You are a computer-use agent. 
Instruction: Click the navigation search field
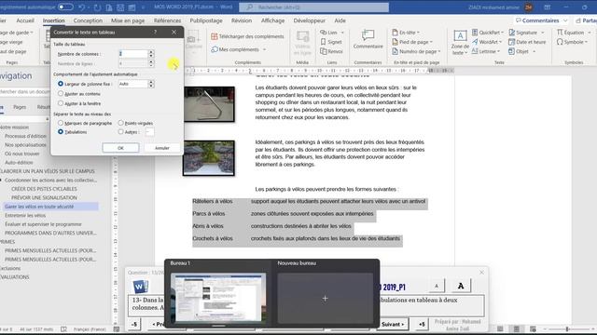pyautogui.click(x=25, y=91)
